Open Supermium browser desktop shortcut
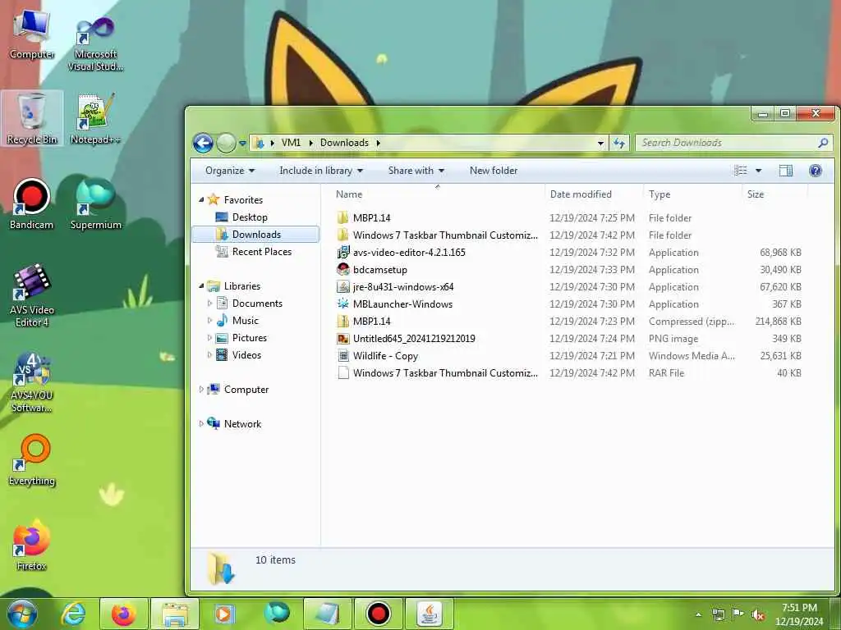This screenshot has height=630, width=841. tap(95, 203)
